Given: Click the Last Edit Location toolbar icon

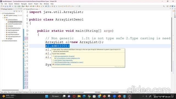Looking at the screenshot, I should (67, 6).
